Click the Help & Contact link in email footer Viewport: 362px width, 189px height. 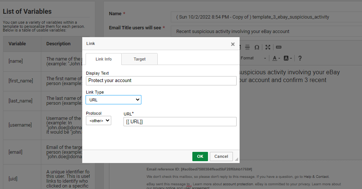coord(316,177)
